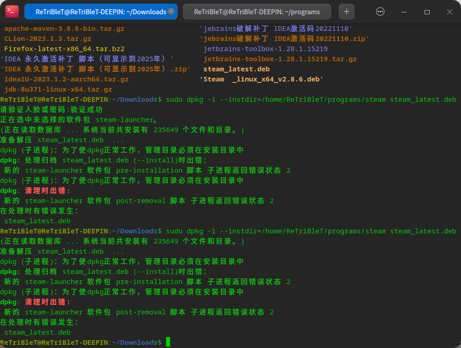The width and height of the screenshot is (461, 348).
Task: Add a new terminal tab
Action: 347,12
